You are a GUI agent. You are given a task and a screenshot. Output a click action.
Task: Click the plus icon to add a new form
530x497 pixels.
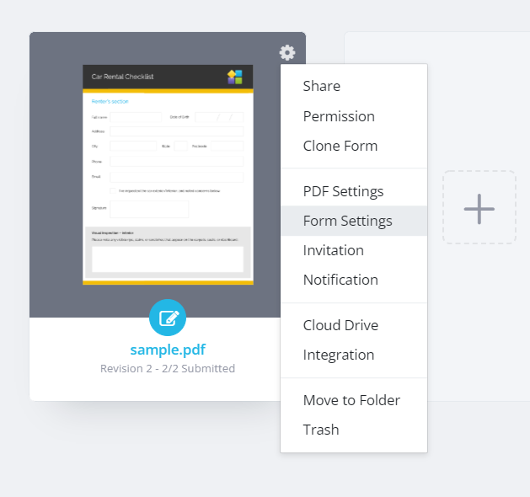pyautogui.click(x=479, y=208)
